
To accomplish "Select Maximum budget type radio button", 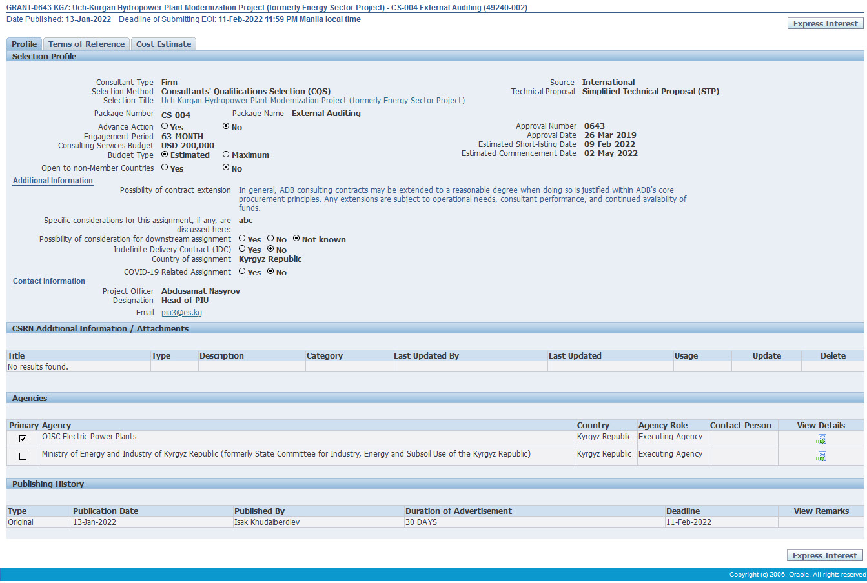I will pos(226,154).
